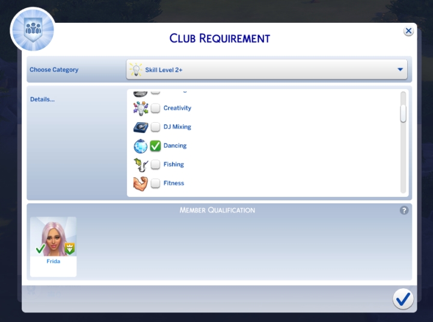Enable the DJ Mixing skill checkbox
Image resolution: width=433 pixels, height=322 pixels.
pyautogui.click(x=156, y=127)
